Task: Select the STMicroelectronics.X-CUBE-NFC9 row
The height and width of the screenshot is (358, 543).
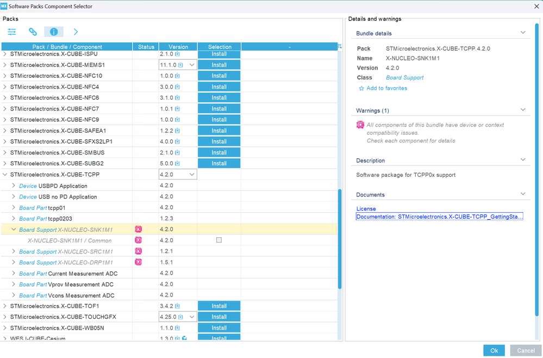Action: (170, 120)
